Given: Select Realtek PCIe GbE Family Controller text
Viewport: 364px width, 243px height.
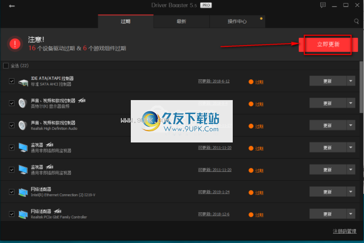Looking at the screenshot, I should pyautogui.click(x=59, y=217).
